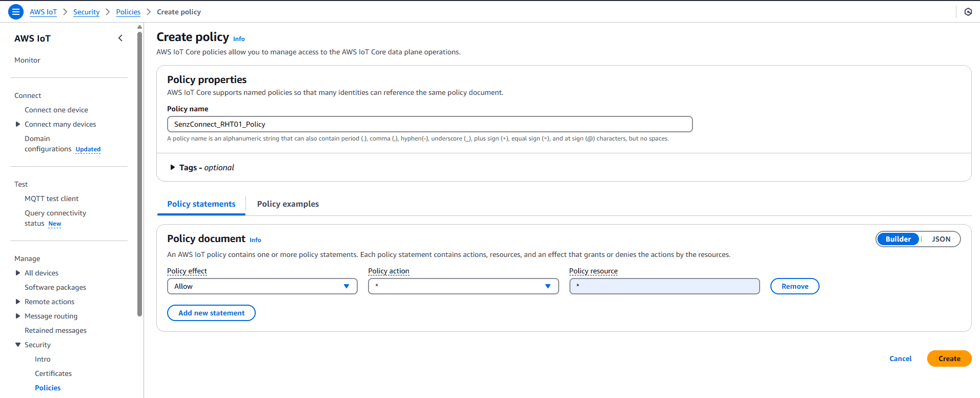The image size is (980, 398).
Task: Switch policy document to JSON view
Action: coord(941,239)
